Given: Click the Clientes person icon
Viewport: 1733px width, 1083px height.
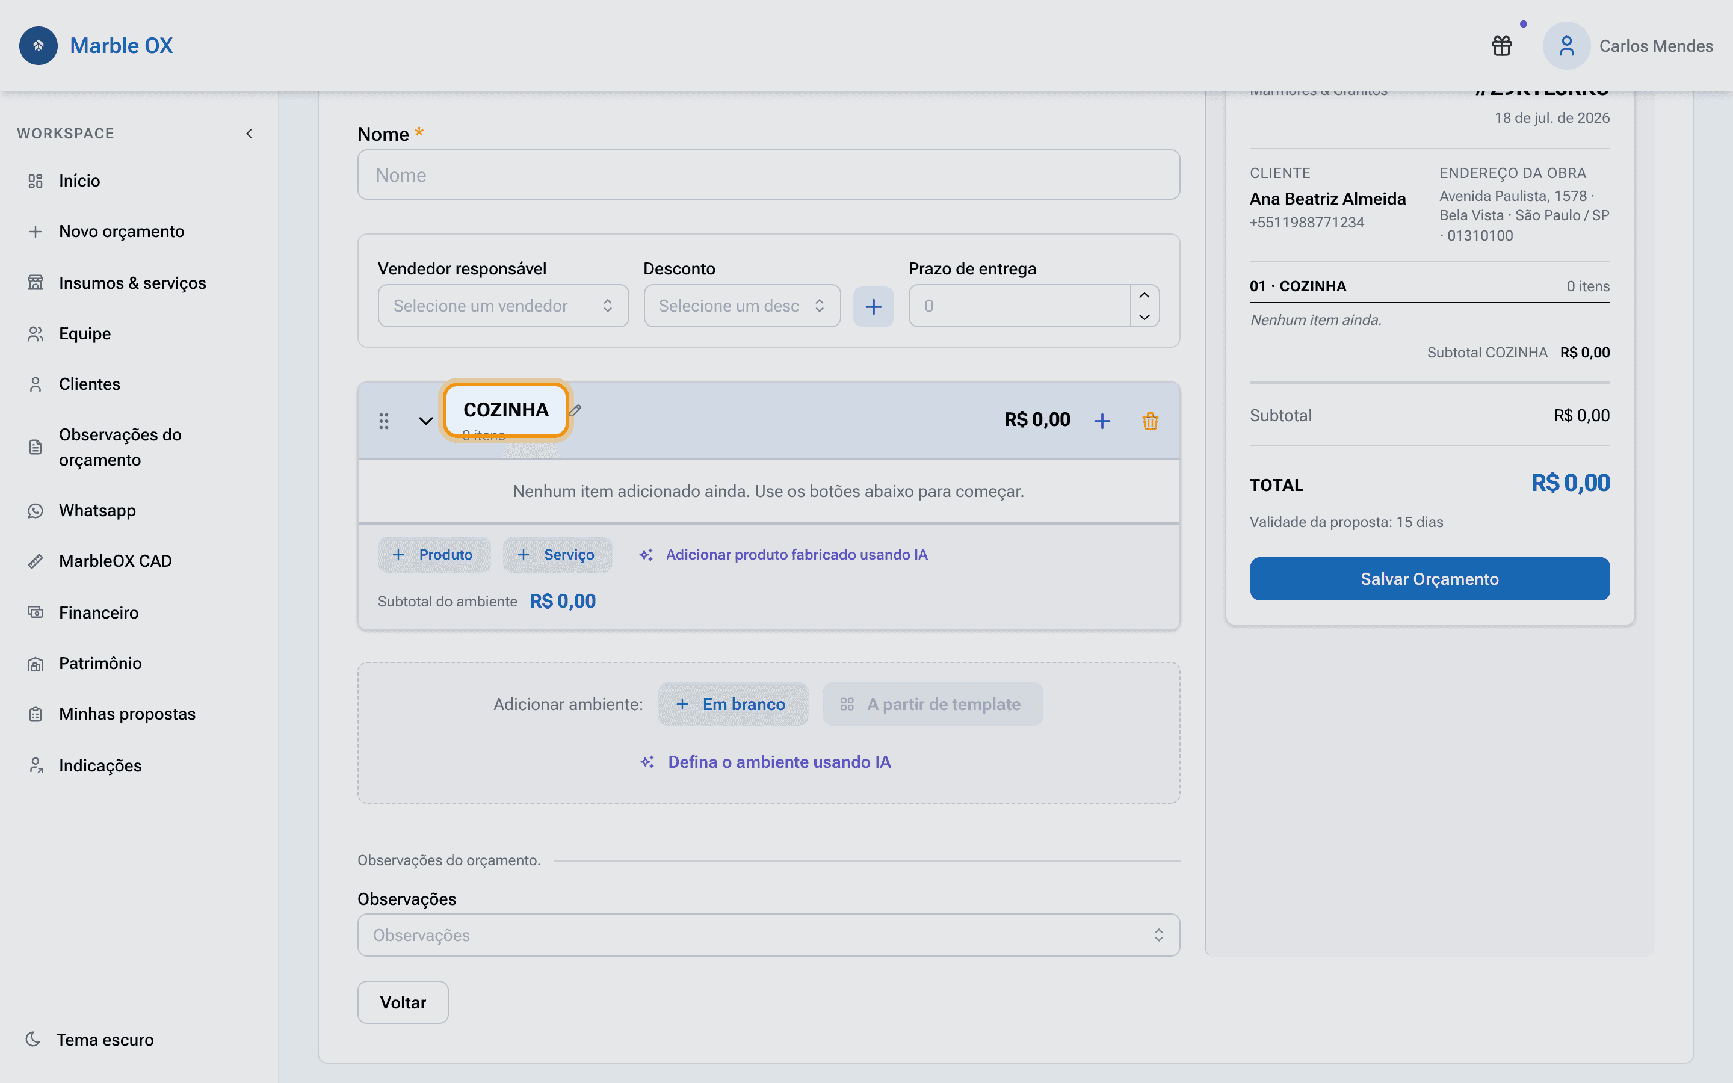Looking at the screenshot, I should point(35,384).
